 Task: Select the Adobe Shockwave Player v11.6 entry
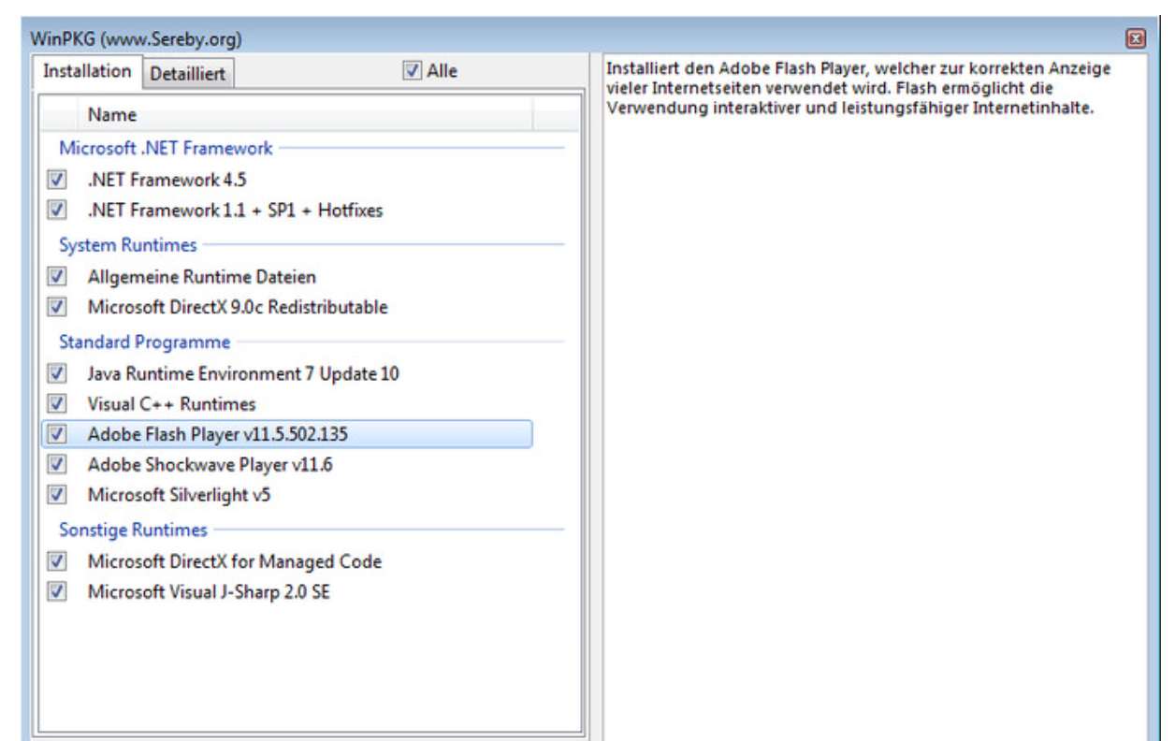210,464
